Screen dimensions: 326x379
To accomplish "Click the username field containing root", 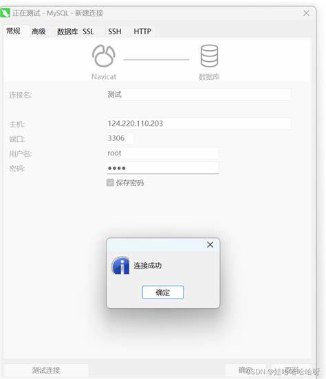I will pyautogui.click(x=162, y=153).
